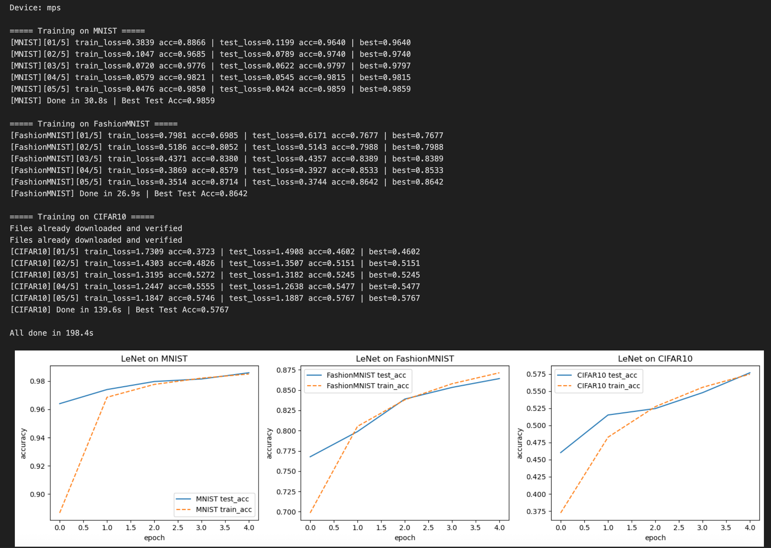The width and height of the screenshot is (771, 548).
Task: Click the FashionMNIST 'Done in 26.9s' line
Action: point(128,194)
